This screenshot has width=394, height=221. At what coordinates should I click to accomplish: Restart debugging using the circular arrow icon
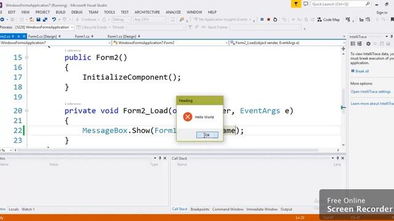[x=275, y=20]
